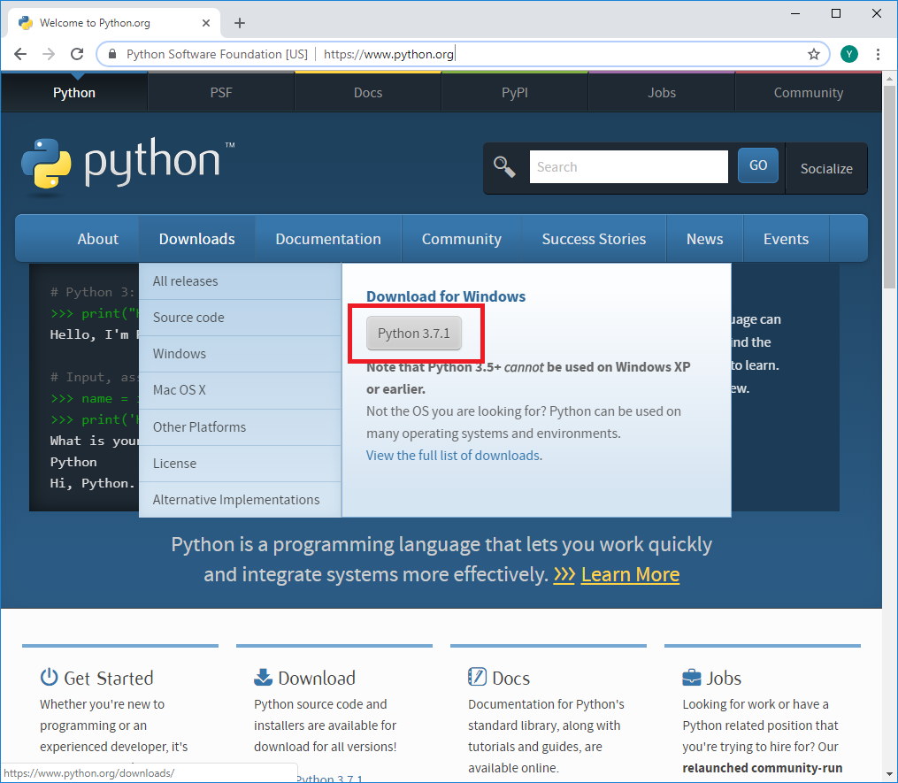Choose Alternative Implementations menu entry
The height and width of the screenshot is (783, 898).
240,500
